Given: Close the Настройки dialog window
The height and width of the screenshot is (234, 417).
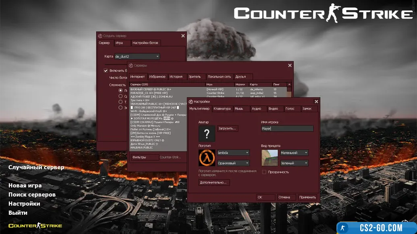Looking at the screenshot, I should click(x=316, y=102).
